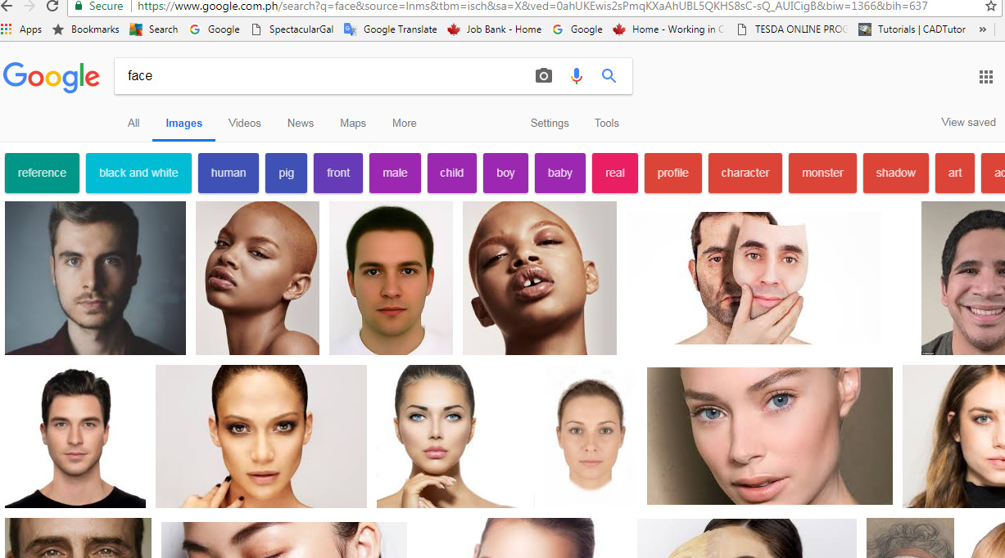Click the blue magnifier search icon
This screenshot has height=558, width=1005.
(609, 76)
